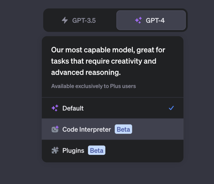This screenshot has height=184, width=214.
Task: Select the Plugins mode option
Action: coord(73,150)
